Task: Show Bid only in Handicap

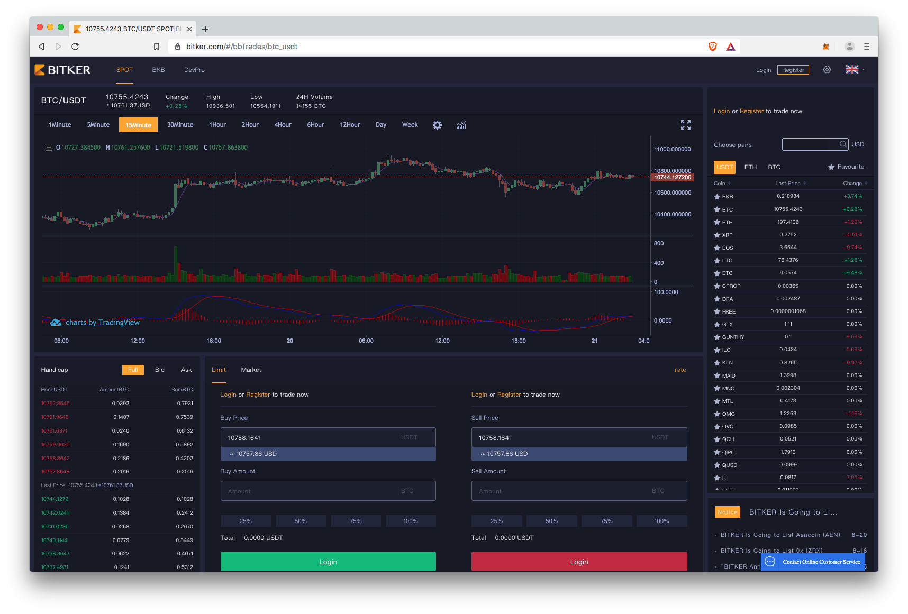Action: [x=160, y=370]
